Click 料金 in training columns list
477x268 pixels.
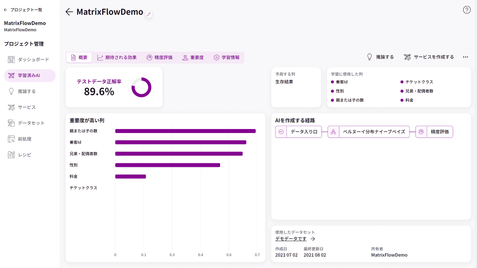[409, 100]
